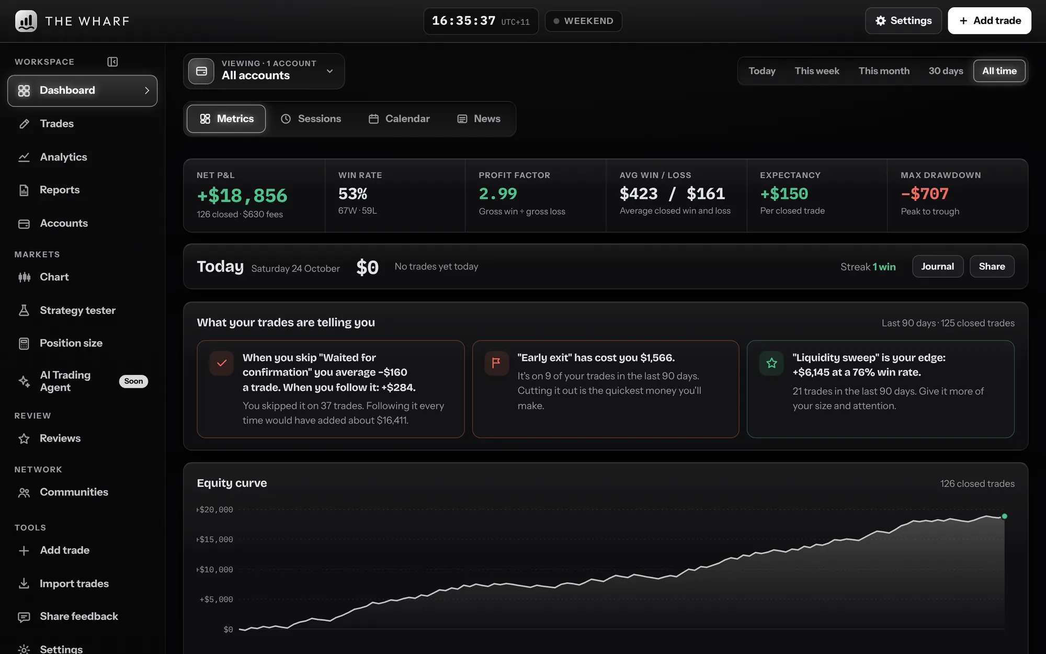This screenshot has height=654, width=1046.
Task: Switch to the News tab
Action: pos(479,119)
